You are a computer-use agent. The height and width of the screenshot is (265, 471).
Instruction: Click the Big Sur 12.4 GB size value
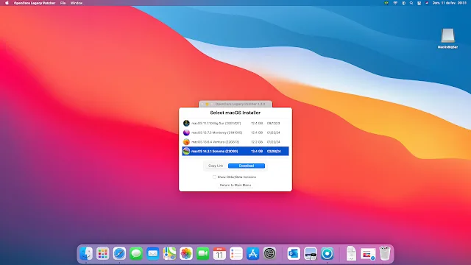point(257,124)
